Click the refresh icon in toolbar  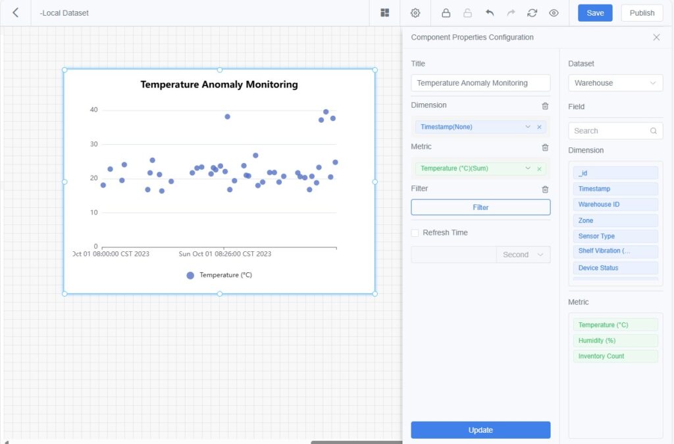(x=532, y=12)
